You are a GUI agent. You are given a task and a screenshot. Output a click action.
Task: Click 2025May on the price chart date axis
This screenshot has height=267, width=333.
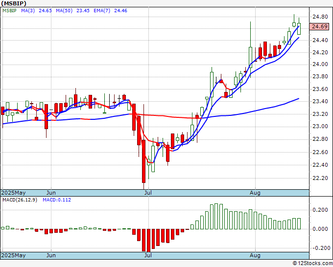pos(13,193)
